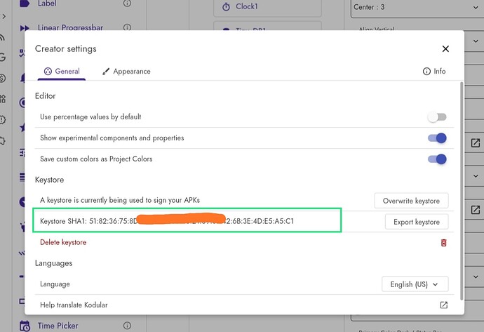Click the Clock1 stopwatch icon
This screenshot has height=332, width=484.
tap(227, 6)
